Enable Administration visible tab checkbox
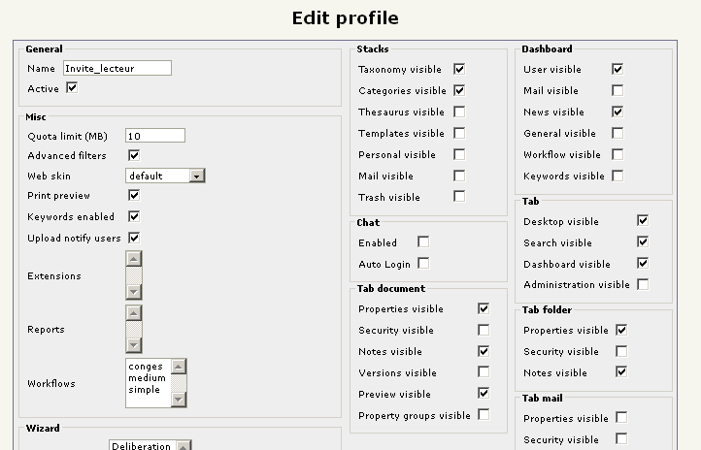The width and height of the screenshot is (701, 450). (x=643, y=285)
